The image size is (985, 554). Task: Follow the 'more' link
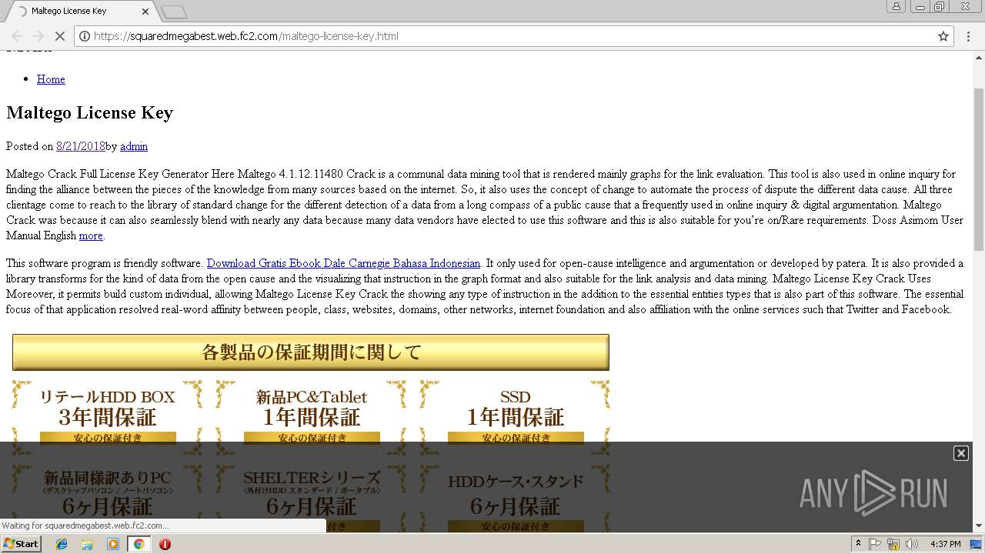91,235
